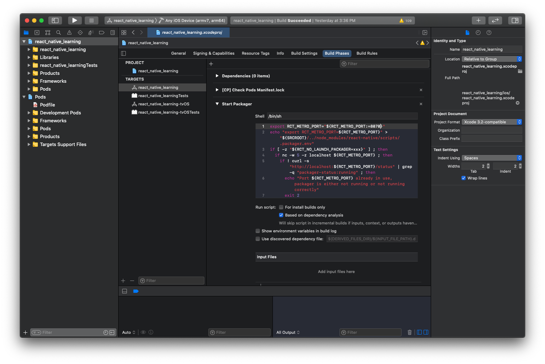Clear the console with trash icon

point(409,332)
